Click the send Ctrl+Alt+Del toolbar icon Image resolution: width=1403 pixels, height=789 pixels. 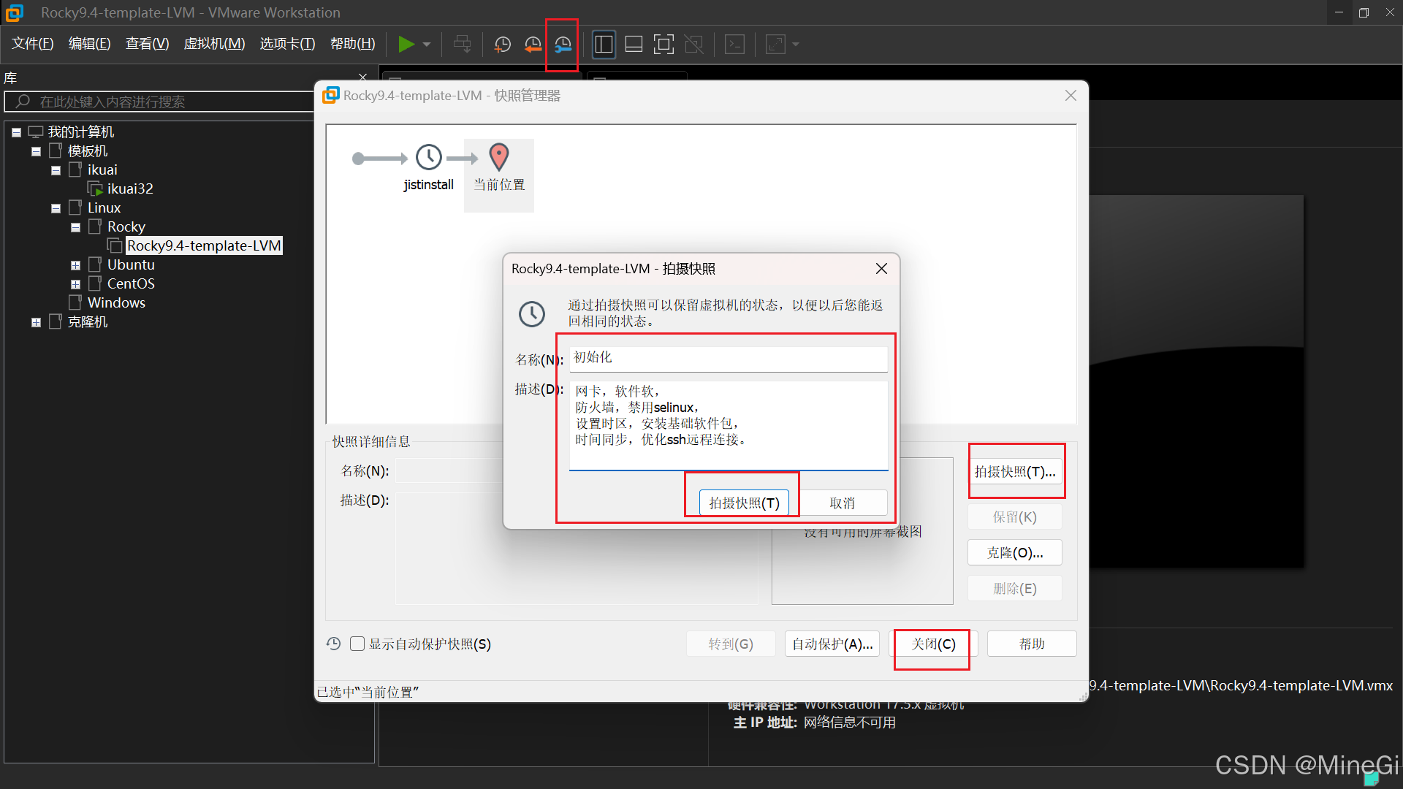(462, 45)
